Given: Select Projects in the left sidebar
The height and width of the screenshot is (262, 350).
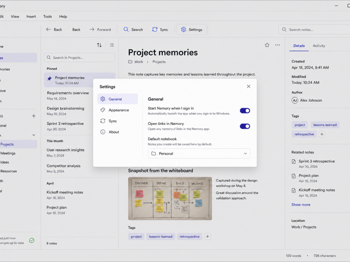Looking at the screenshot, I should (x=18, y=144).
